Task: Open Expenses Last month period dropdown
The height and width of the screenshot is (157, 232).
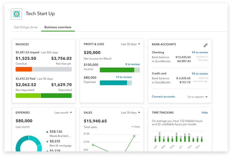Action: point(63,113)
